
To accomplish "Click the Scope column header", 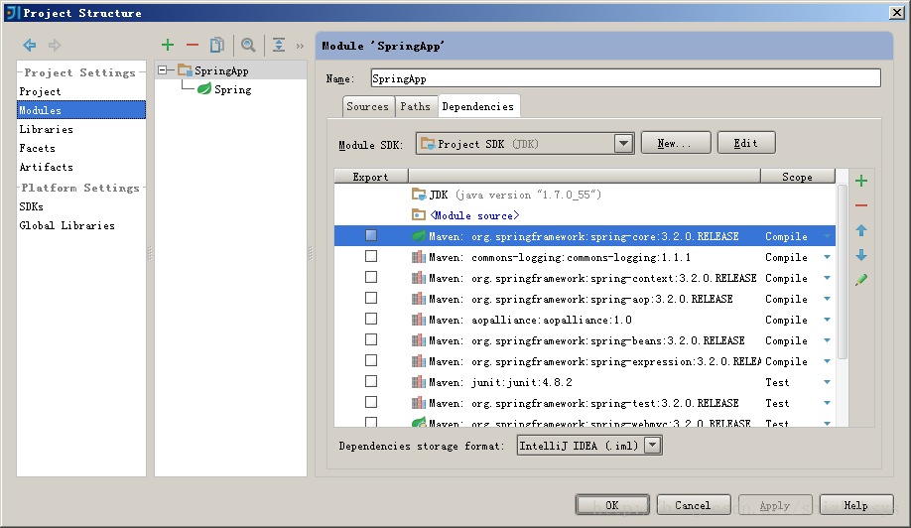I will 798,177.
